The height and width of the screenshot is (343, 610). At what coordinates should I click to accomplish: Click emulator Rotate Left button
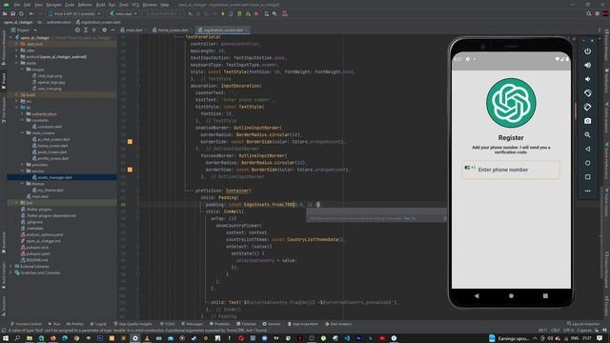click(587, 93)
